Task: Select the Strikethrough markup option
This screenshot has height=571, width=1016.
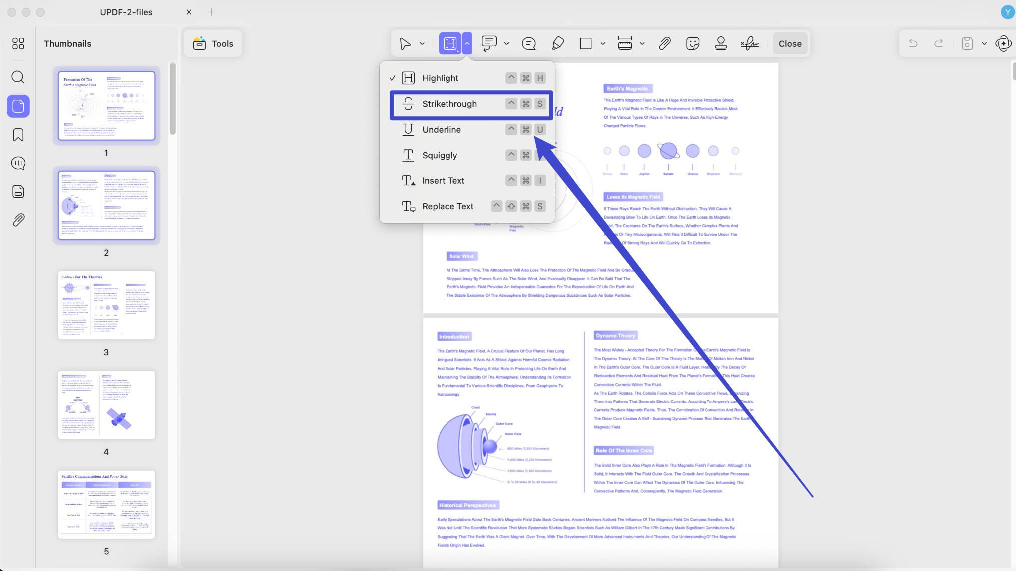Action: point(471,104)
